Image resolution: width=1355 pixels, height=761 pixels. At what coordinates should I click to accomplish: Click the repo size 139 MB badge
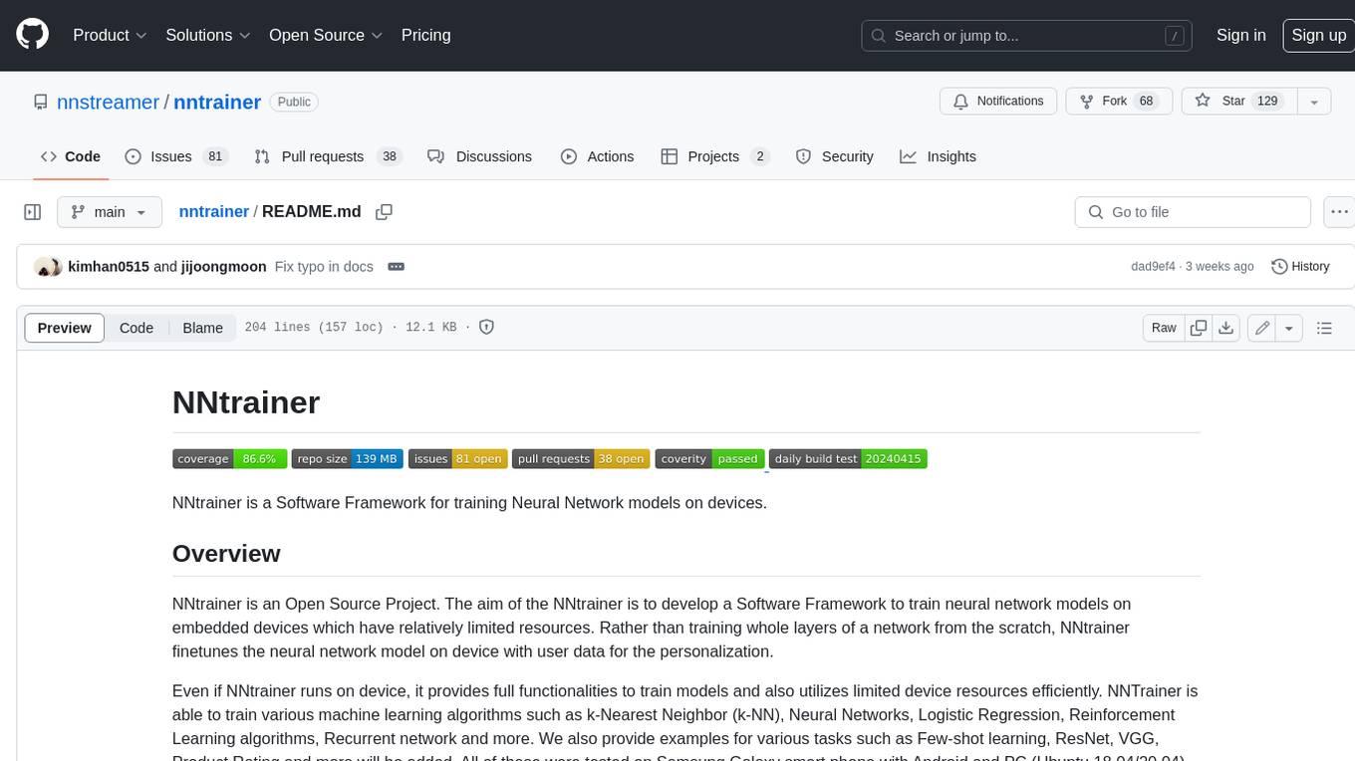tap(348, 459)
